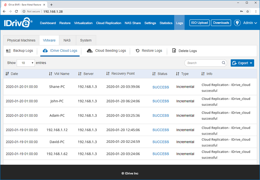Click SUCCESS status for 192.168.1.12
The width and height of the screenshot is (260, 180).
(x=161, y=130)
